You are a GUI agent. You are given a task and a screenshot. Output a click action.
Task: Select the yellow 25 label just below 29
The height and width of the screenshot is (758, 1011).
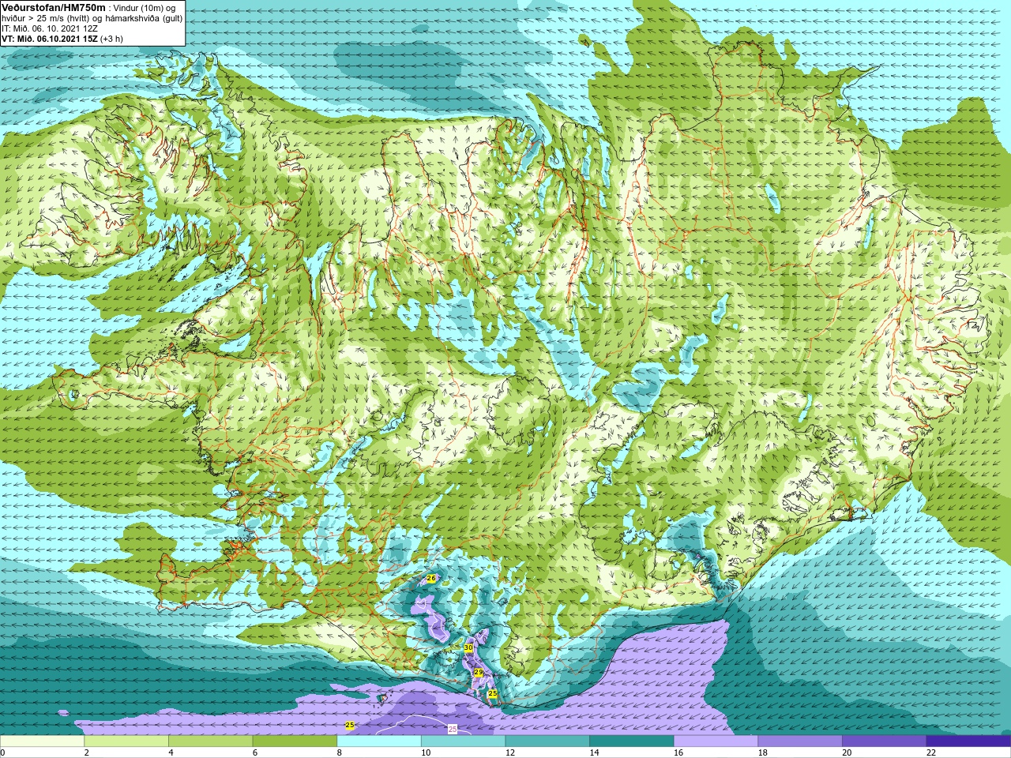pos(493,694)
